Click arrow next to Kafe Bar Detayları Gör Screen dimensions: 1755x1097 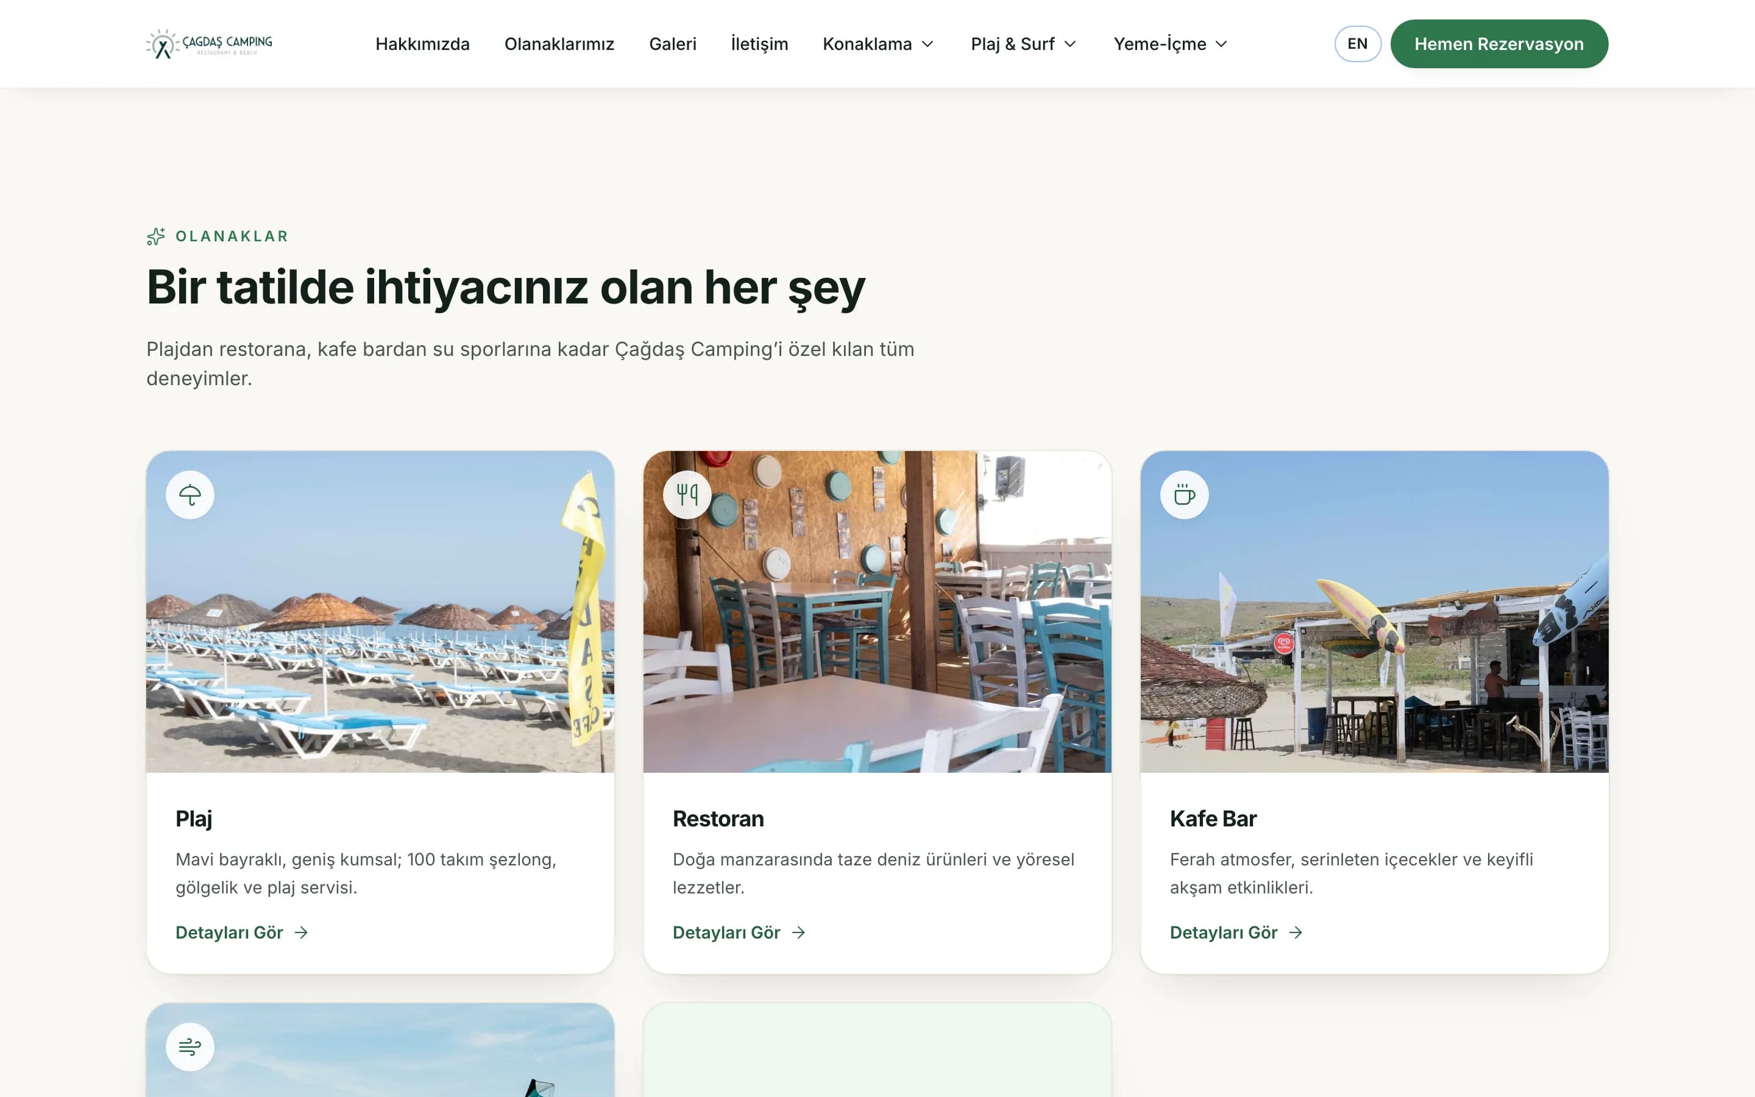(x=1296, y=932)
